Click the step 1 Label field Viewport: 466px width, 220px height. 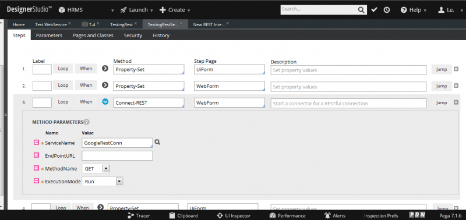click(42, 69)
